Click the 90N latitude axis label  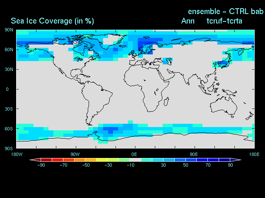click(8, 30)
